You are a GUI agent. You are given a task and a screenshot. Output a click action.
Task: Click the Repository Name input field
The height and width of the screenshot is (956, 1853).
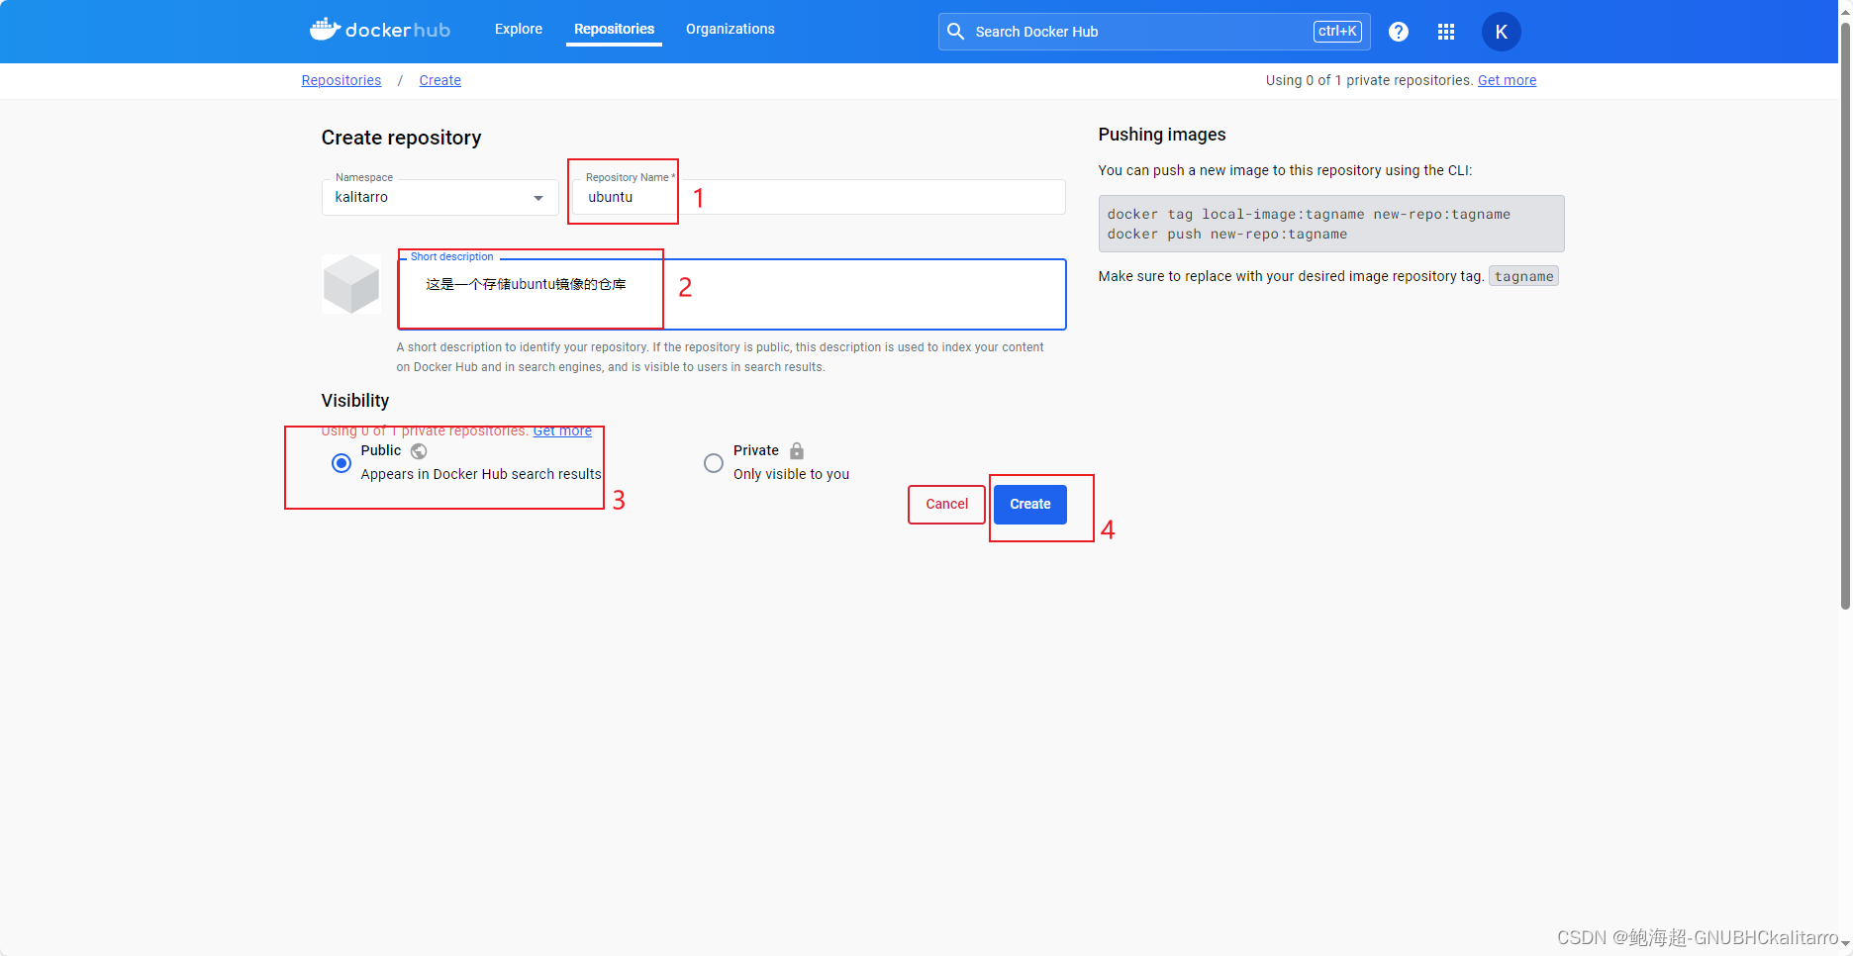click(x=820, y=197)
